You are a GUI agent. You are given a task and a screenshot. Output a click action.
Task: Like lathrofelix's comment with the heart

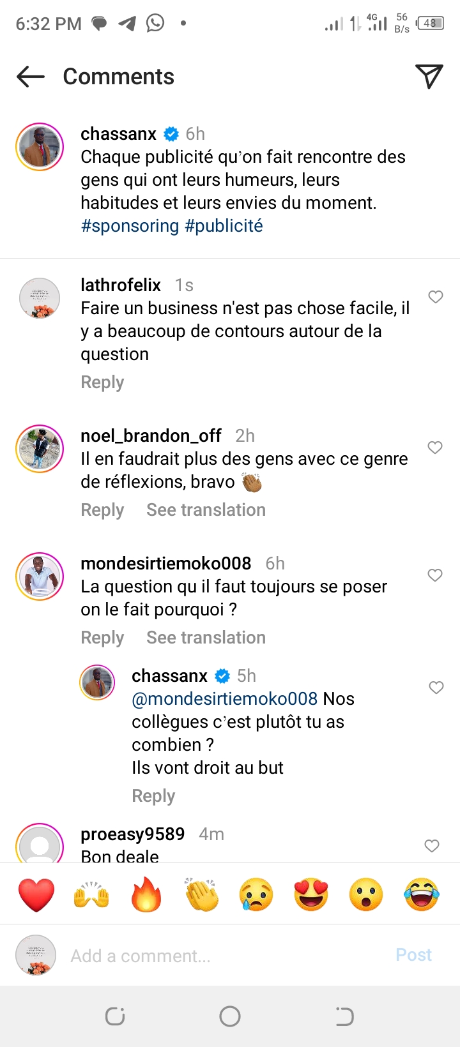[x=436, y=297]
